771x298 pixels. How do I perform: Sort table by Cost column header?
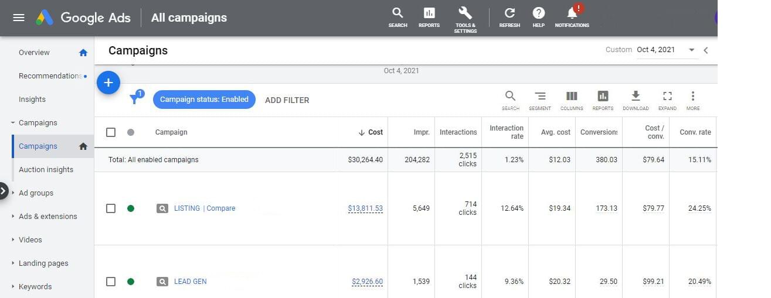tap(375, 132)
